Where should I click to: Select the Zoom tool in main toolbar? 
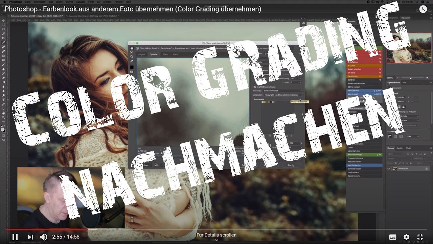(4, 117)
